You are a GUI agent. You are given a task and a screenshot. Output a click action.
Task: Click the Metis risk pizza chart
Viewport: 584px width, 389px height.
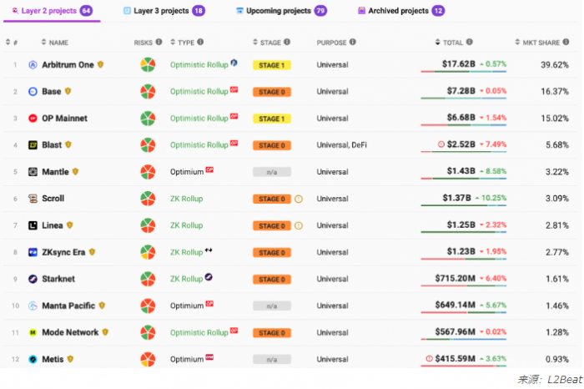tap(148, 359)
